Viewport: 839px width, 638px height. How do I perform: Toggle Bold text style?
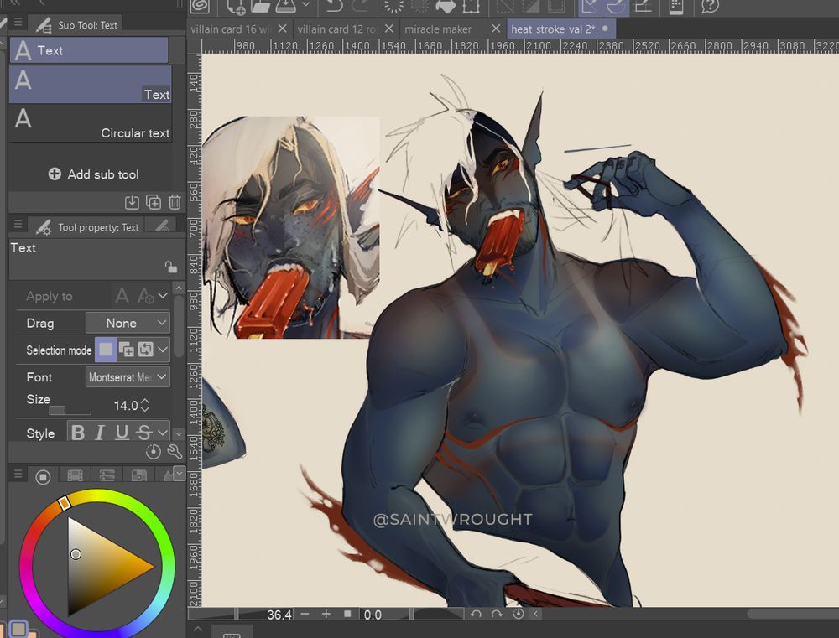78,432
